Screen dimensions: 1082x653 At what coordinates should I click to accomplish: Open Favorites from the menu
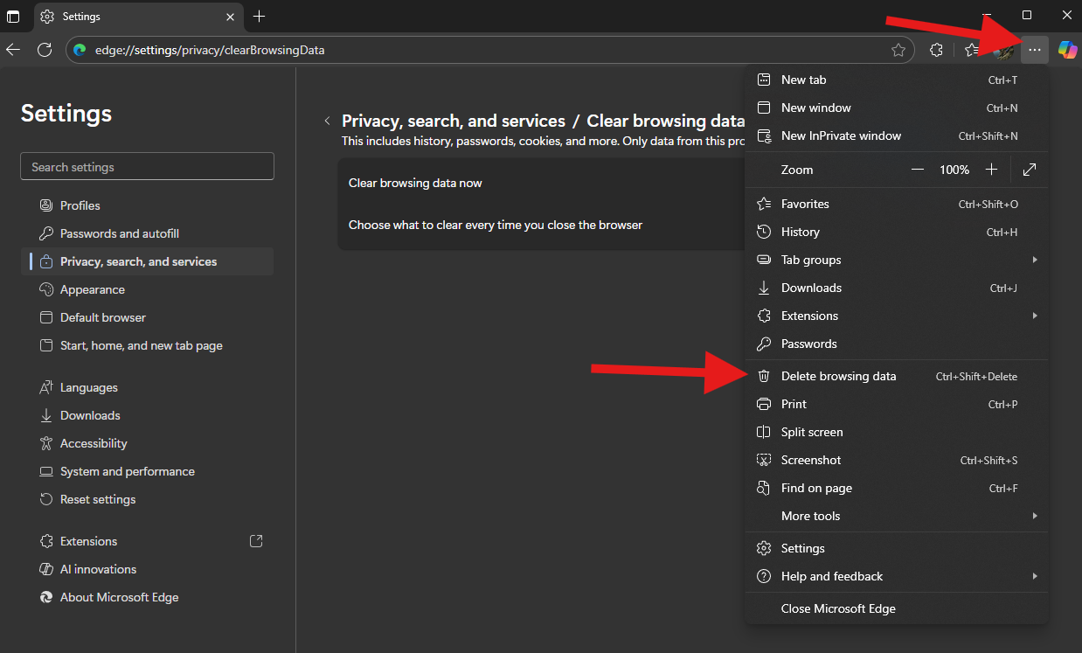pos(897,204)
